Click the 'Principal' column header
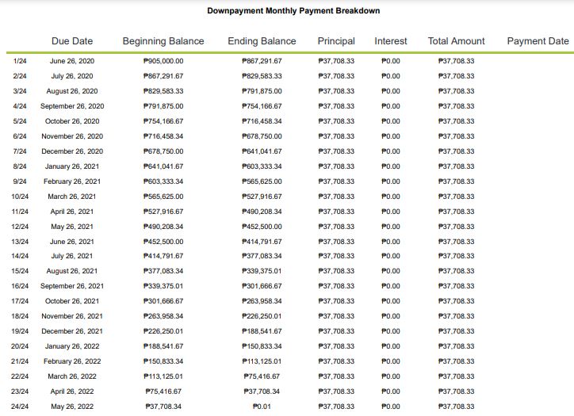The width and height of the screenshot is (574, 416). click(336, 41)
